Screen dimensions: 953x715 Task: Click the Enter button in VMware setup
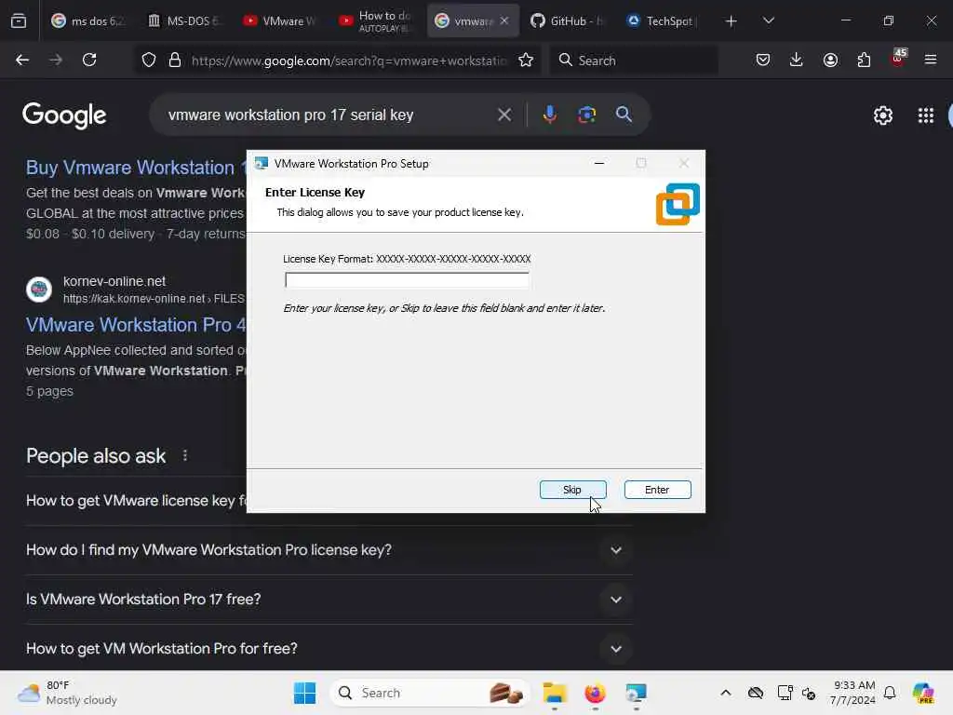657,490
